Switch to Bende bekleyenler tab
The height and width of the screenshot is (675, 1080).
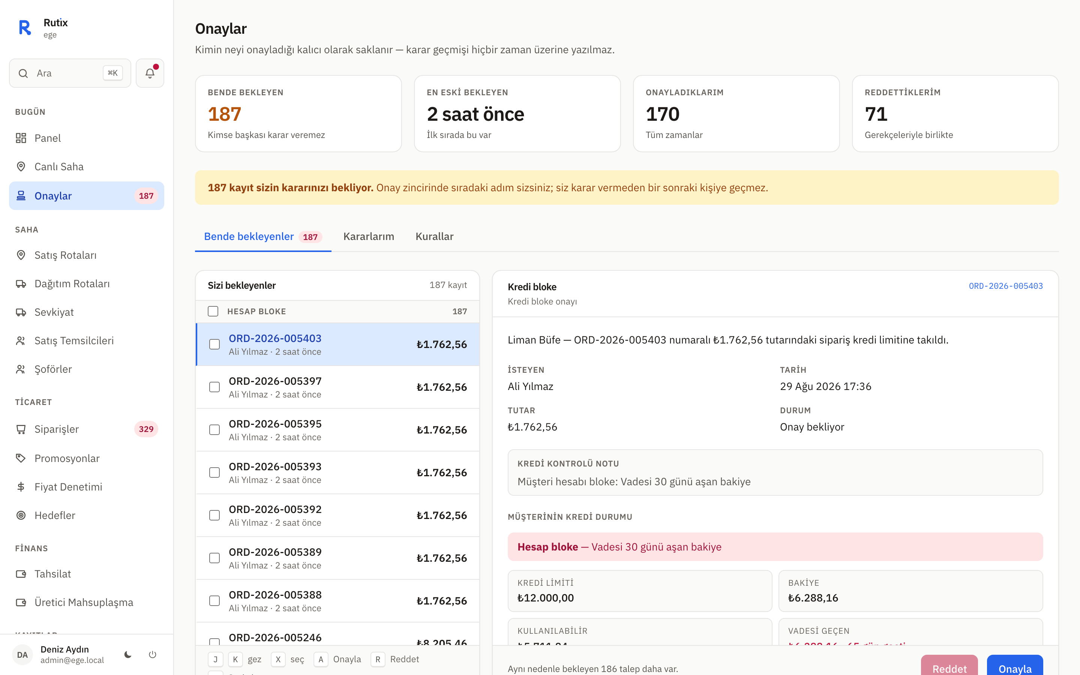pyautogui.click(x=263, y=237)
